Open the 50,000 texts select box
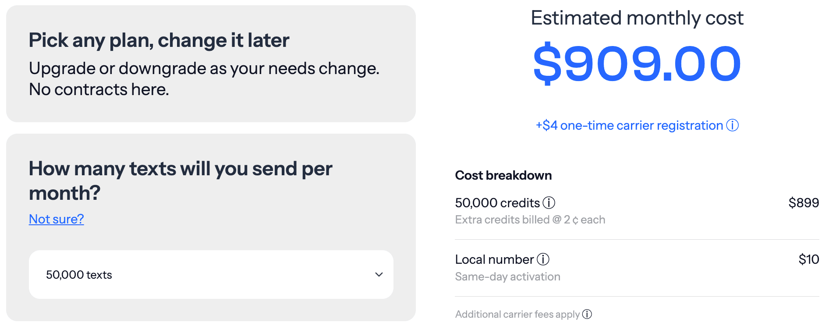This screenshot has width=829, height=326. (211, 275)
